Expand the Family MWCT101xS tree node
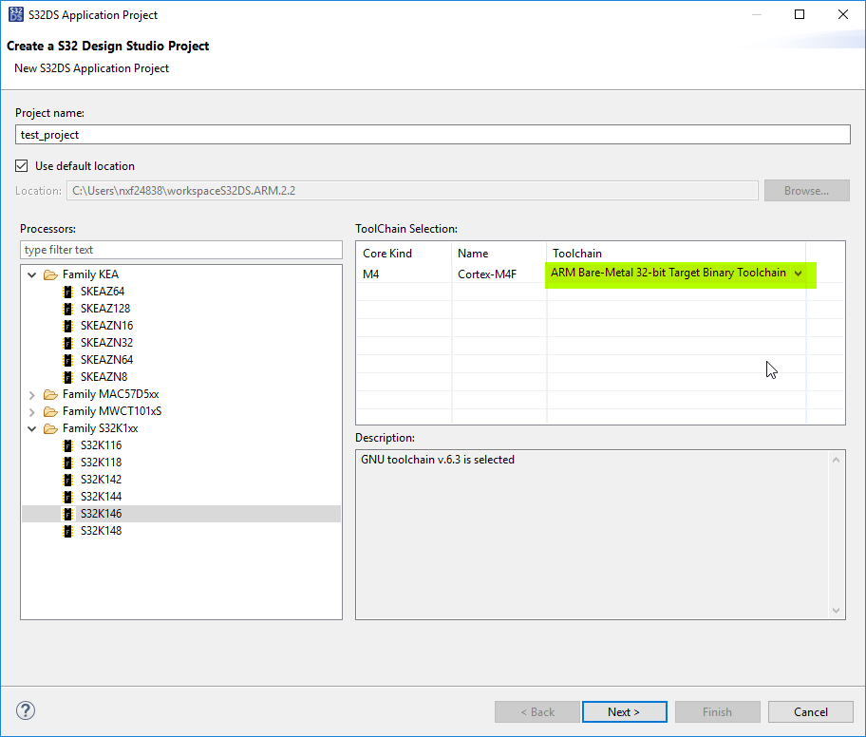 (x=32, y=412)
